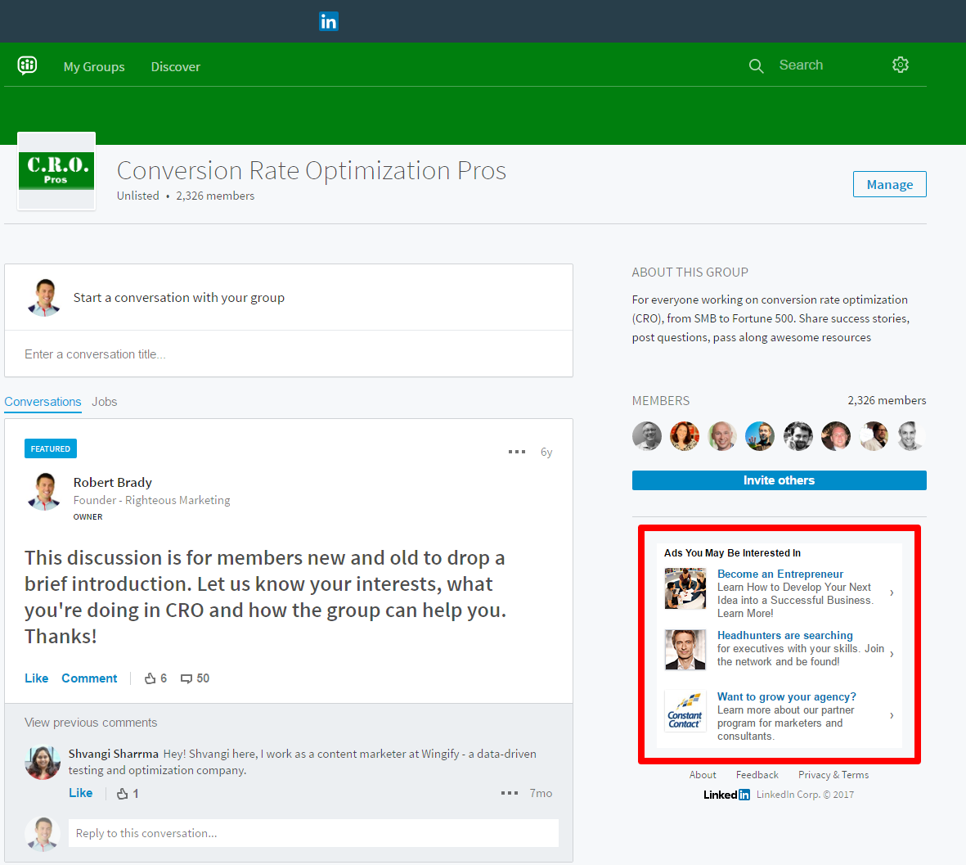Go to Discover in navigation
Viewport: 966px width, 865px height.
point(175,67)
